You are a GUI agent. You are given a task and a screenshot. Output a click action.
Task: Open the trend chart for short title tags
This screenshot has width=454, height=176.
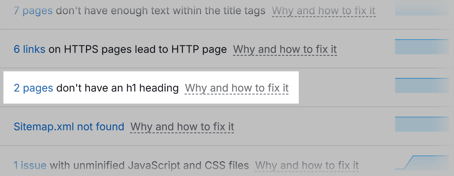pos(422,9)
